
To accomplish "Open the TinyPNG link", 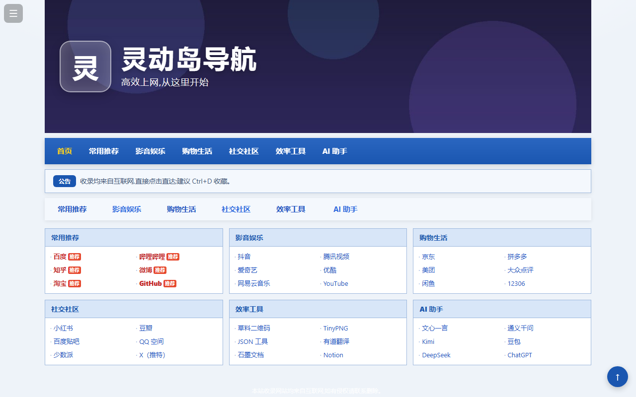I will click(336, 328).
